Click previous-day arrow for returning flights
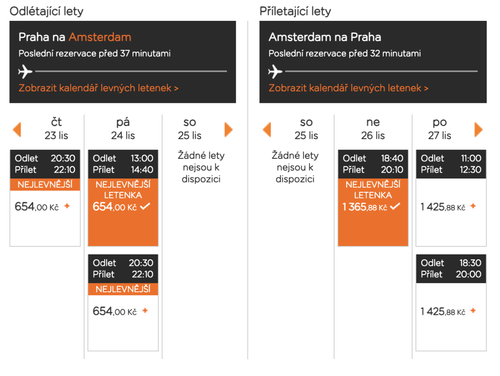500x376 pixels. click(267, 129)
